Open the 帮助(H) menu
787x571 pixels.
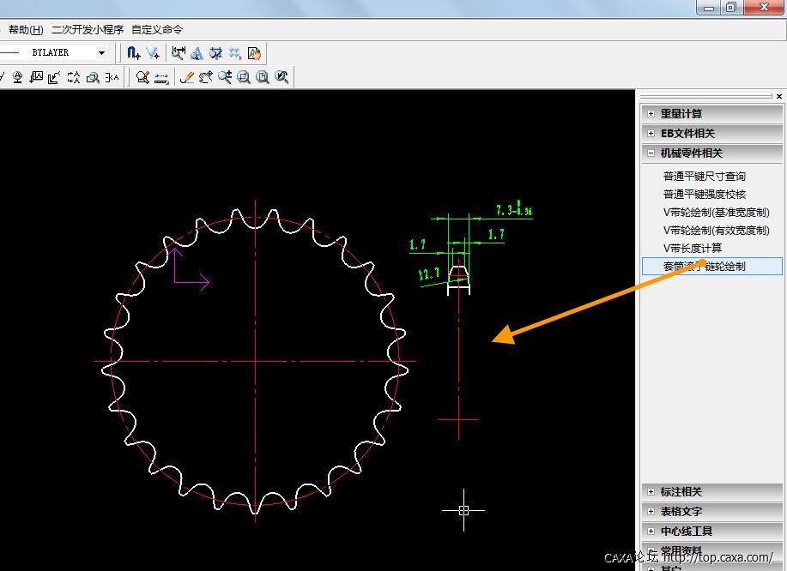(26, 30)
